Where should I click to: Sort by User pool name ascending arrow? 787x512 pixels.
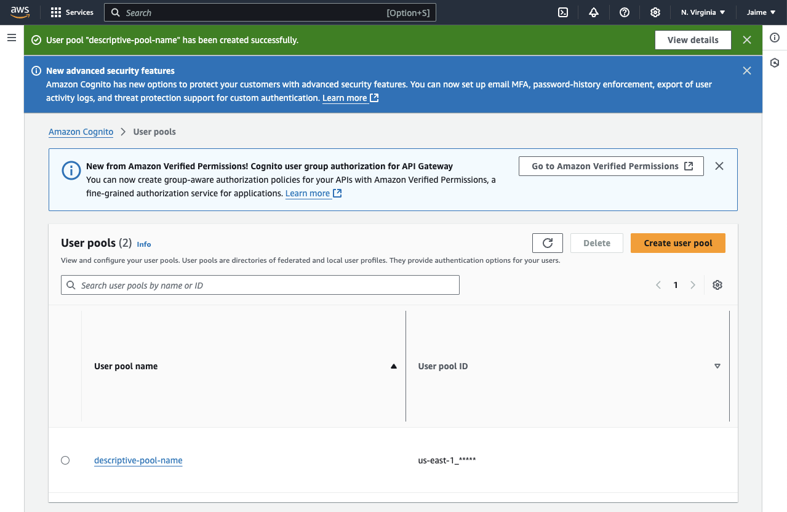tap(394, 366)
